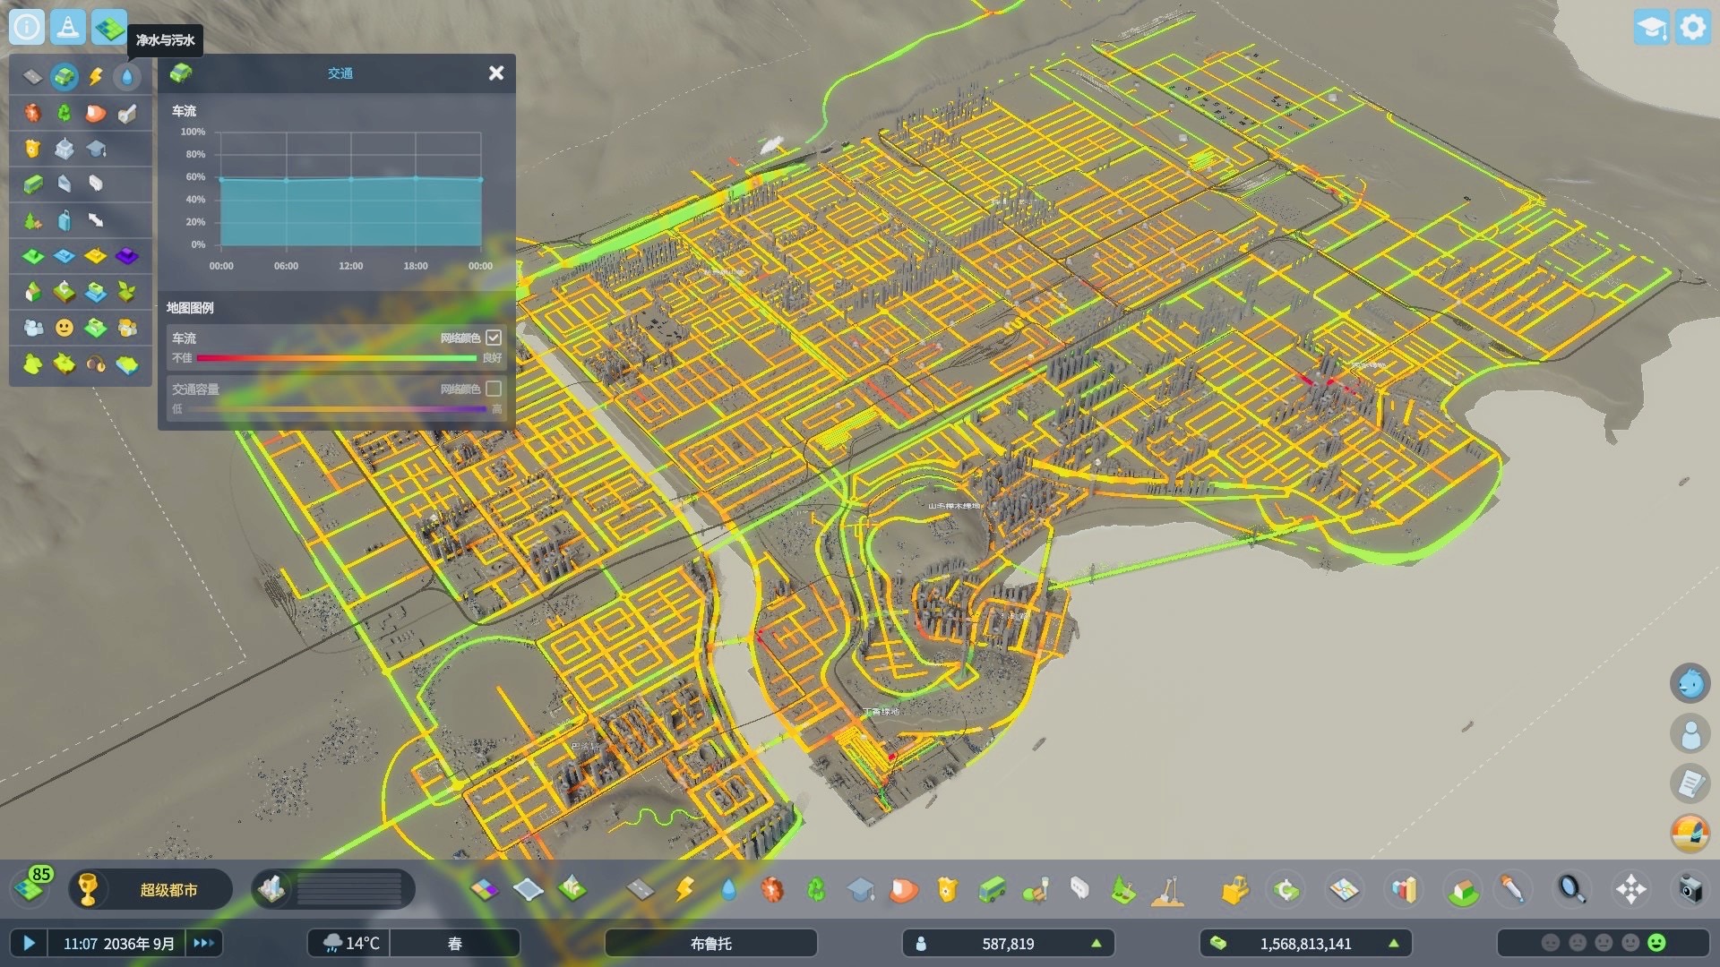This screenshot has width=1720, height=967.
Task: Open the roads info view
Action: point(32,77)
